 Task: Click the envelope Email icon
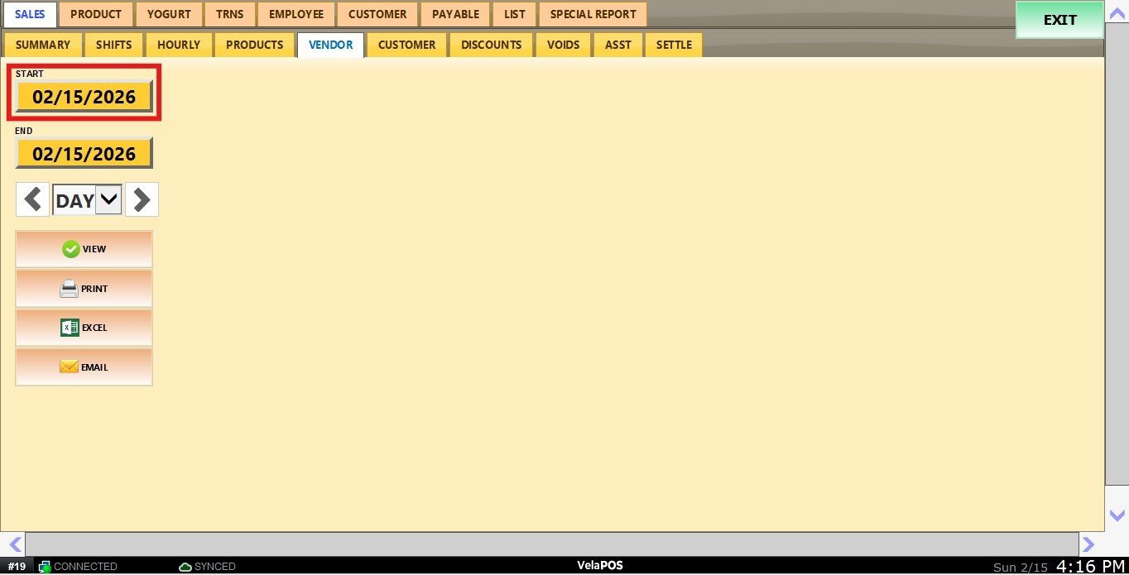tap(69, 367)
